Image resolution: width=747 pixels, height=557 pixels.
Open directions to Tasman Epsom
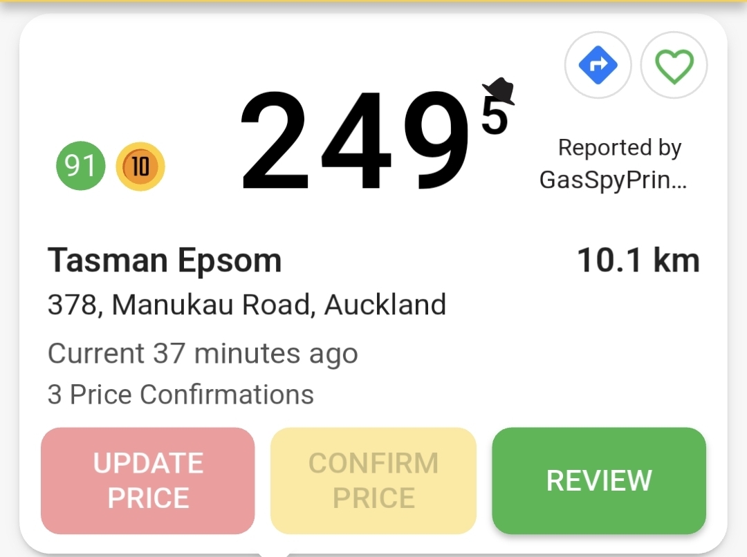tap(598, 66)
